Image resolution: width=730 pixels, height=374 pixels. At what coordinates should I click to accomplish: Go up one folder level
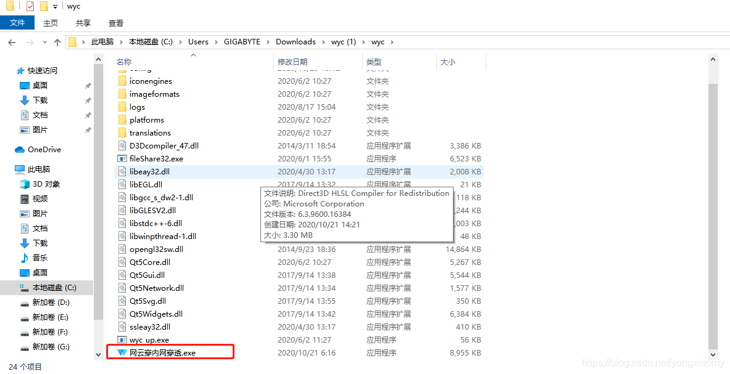point(57,43)
